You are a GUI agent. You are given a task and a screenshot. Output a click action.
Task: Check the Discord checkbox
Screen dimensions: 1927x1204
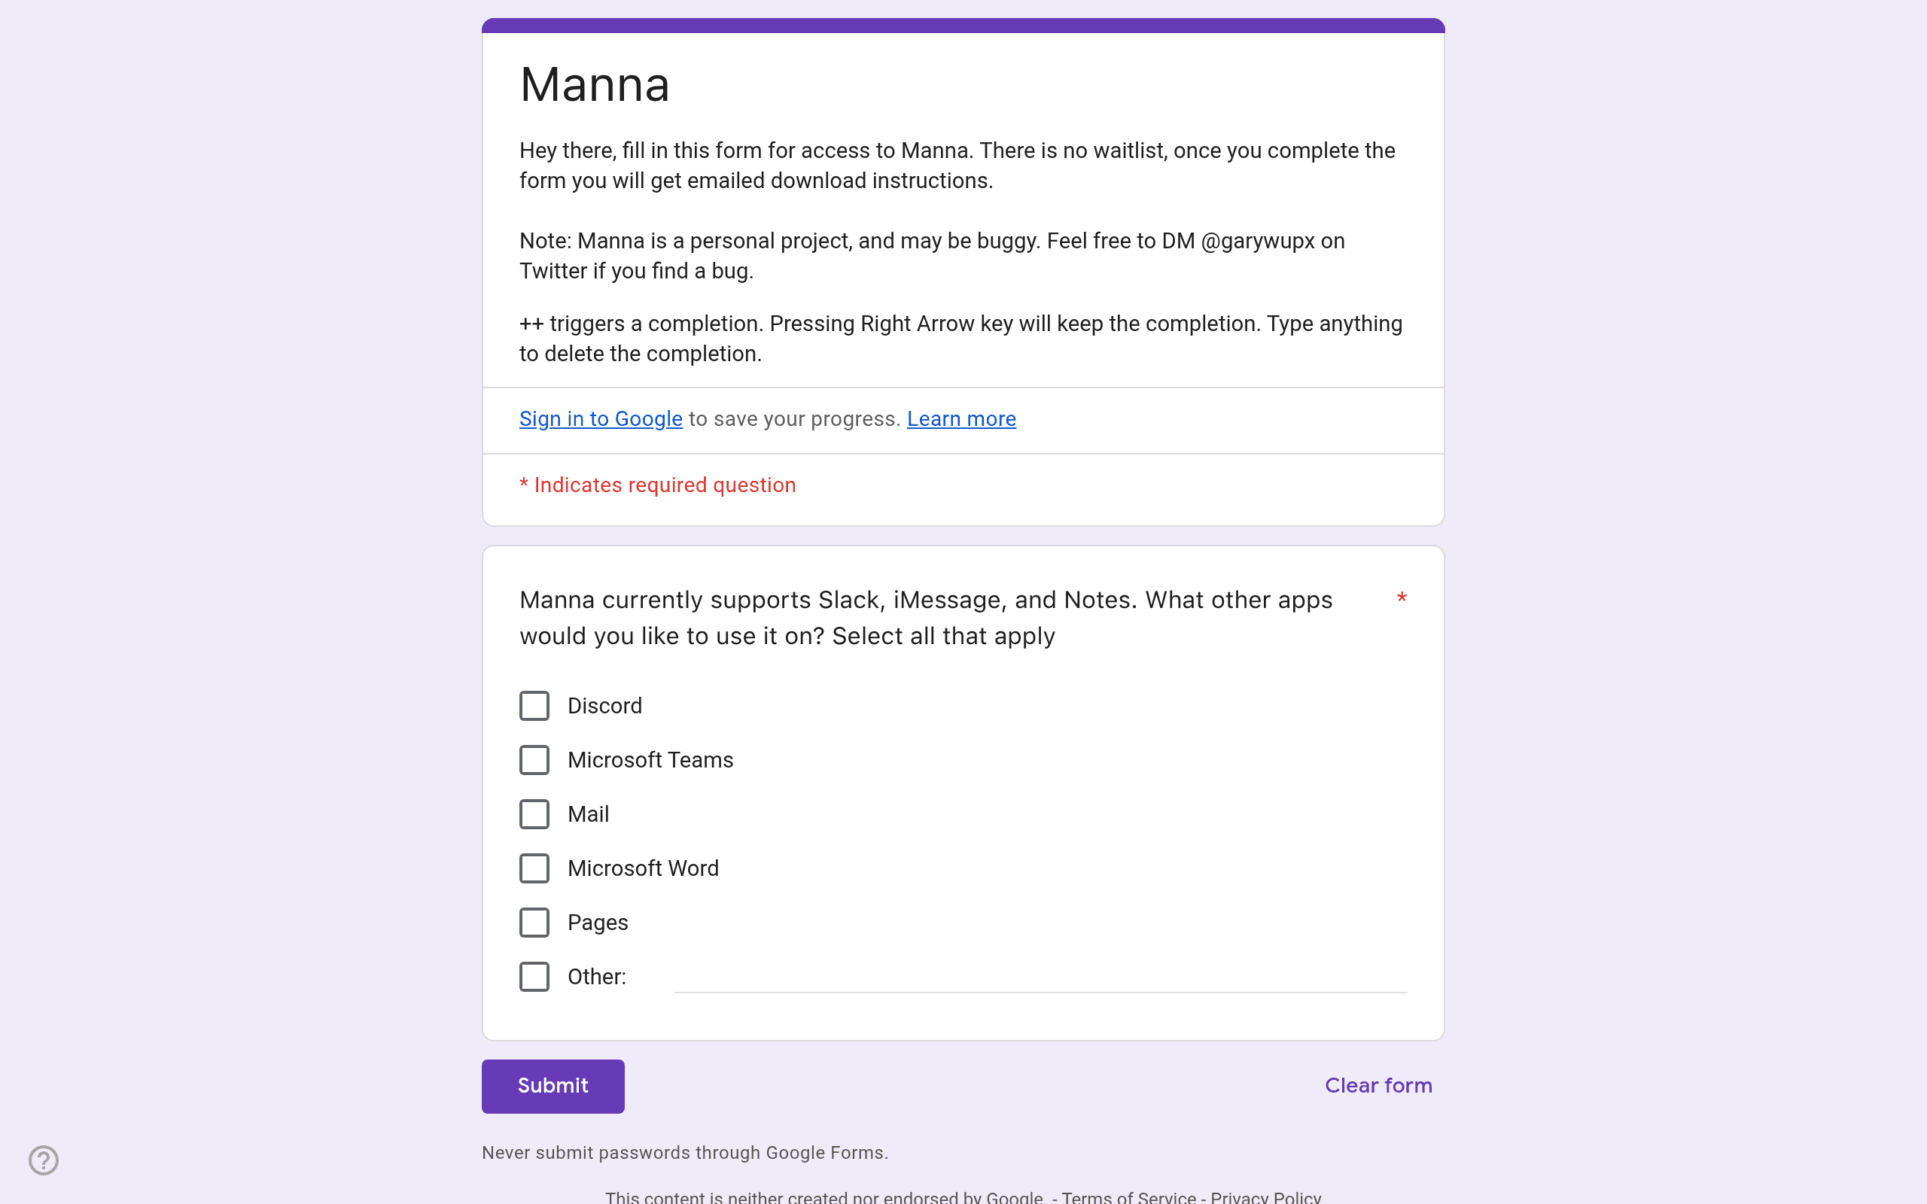534,706
